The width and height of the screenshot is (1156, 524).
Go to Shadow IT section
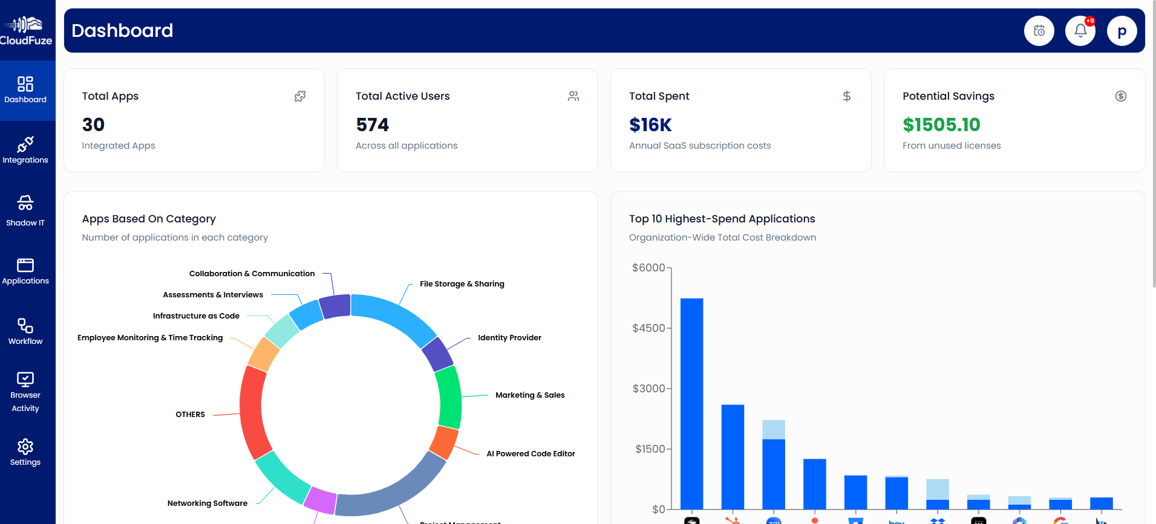point(25,211)
